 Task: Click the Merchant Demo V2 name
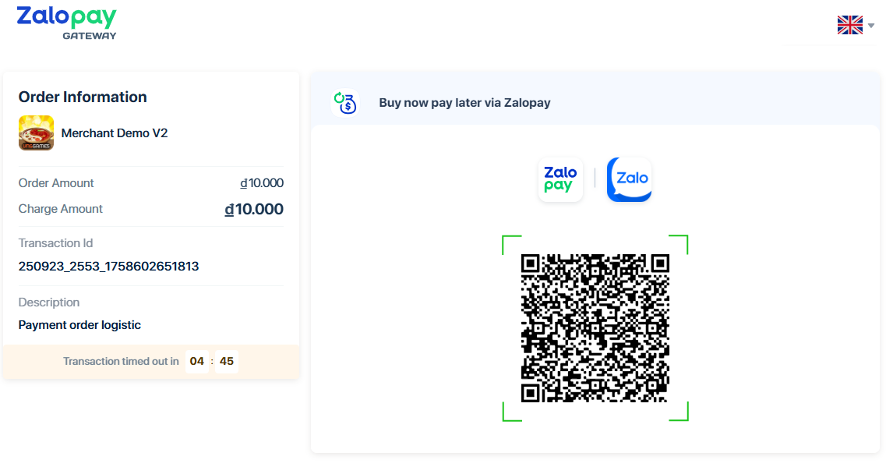point(115,133)
